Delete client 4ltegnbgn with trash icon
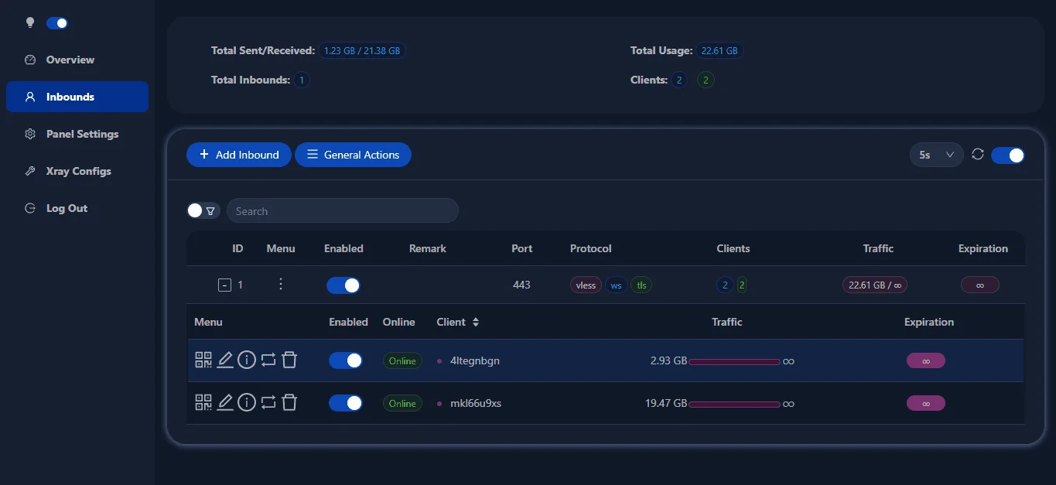 coord(289,360)
